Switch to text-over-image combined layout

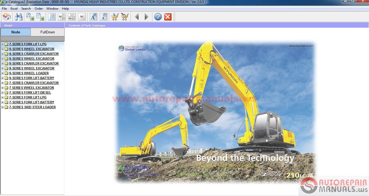[72, 17]
